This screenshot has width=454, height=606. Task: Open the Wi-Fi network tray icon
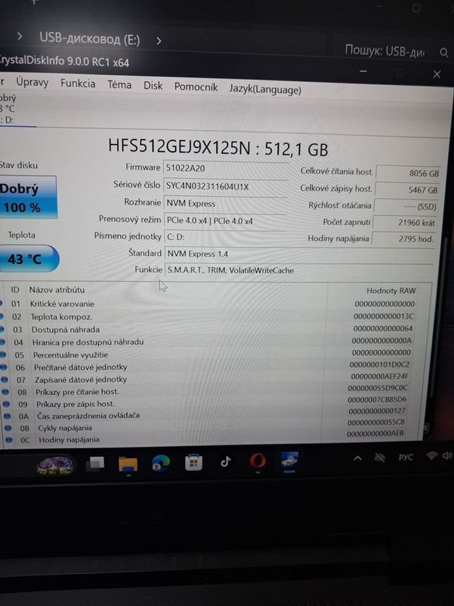431,456
